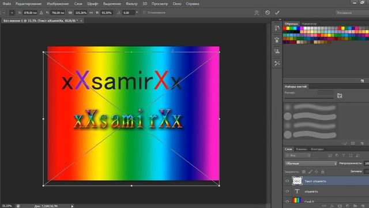Toggle lock position icon
The height and width of the screenshot is (208, 369).
point(317,172)
